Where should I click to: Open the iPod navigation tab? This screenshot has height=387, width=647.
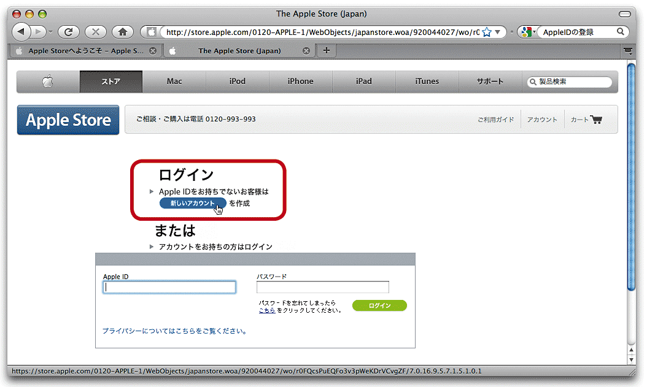[238, 81]
